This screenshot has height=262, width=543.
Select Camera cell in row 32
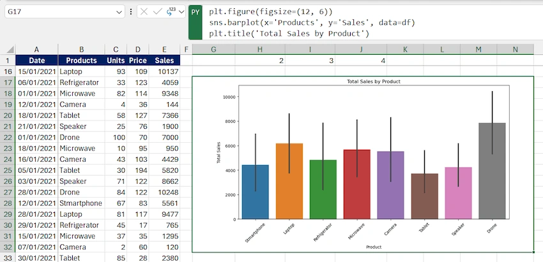point(81,247)
